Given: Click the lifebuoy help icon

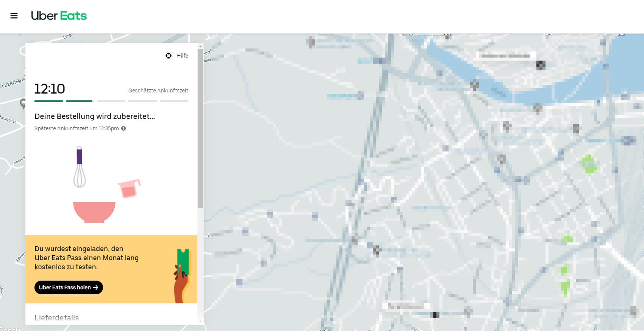Looking at the screenshot, I should [x=169, y=56].
